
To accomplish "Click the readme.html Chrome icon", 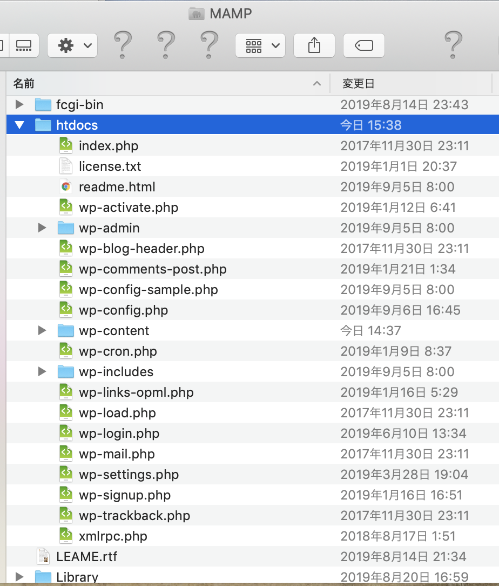I will (66, 187).
